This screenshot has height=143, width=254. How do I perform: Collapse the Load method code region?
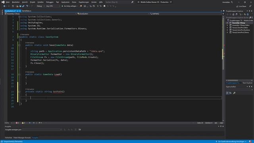click(19, 74)
